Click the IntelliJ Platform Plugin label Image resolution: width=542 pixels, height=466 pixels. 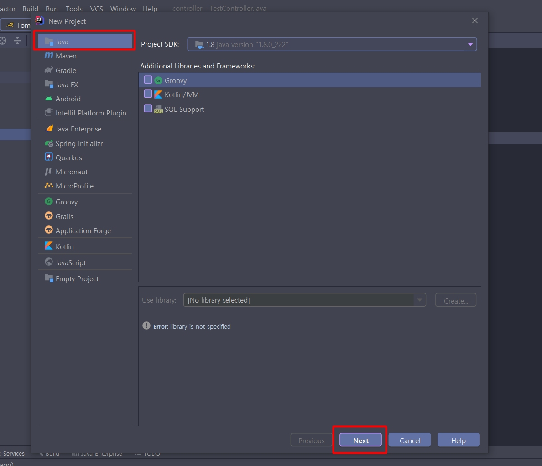point(91,113)
